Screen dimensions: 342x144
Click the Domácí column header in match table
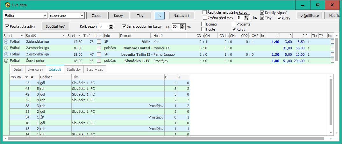click(135, 36)
